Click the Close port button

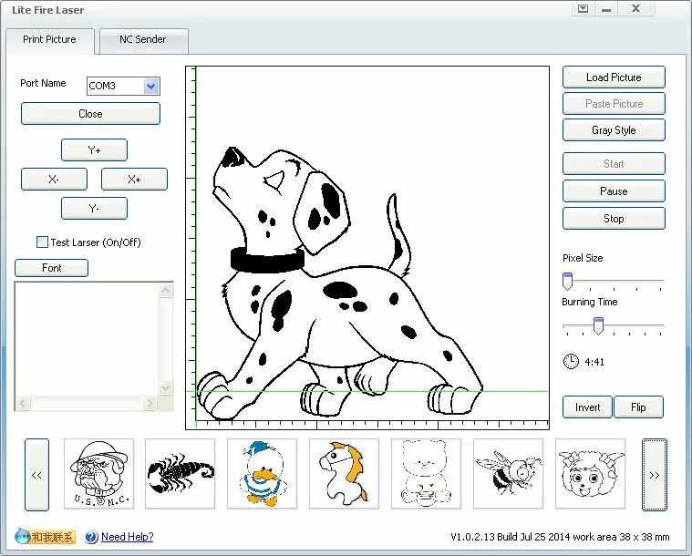pyautogui.click(x=90, y=114)
